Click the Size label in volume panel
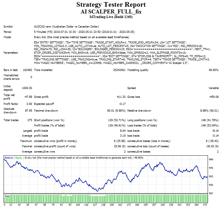The height and width of the screenshot is (208, 220). pyautogui.click(x=7, y=196)
